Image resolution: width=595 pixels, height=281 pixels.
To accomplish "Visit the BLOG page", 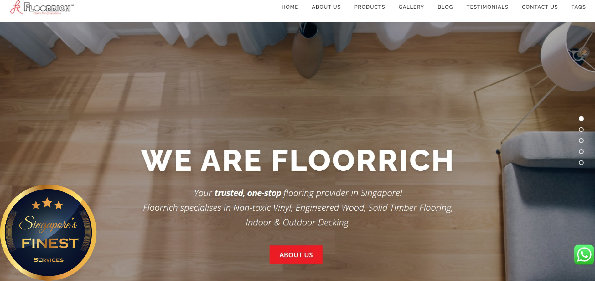I will (445, 7).
